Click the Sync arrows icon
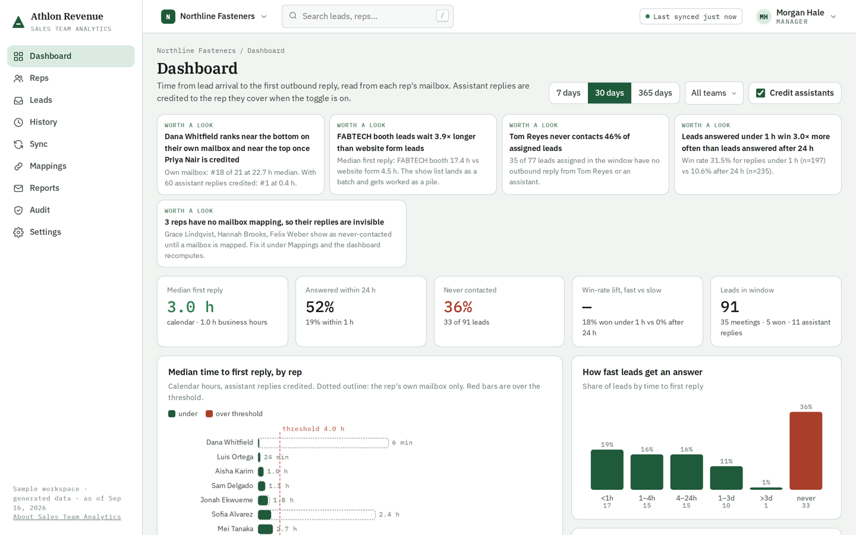Viewport: 856px width, 535px height. [18, 144]
